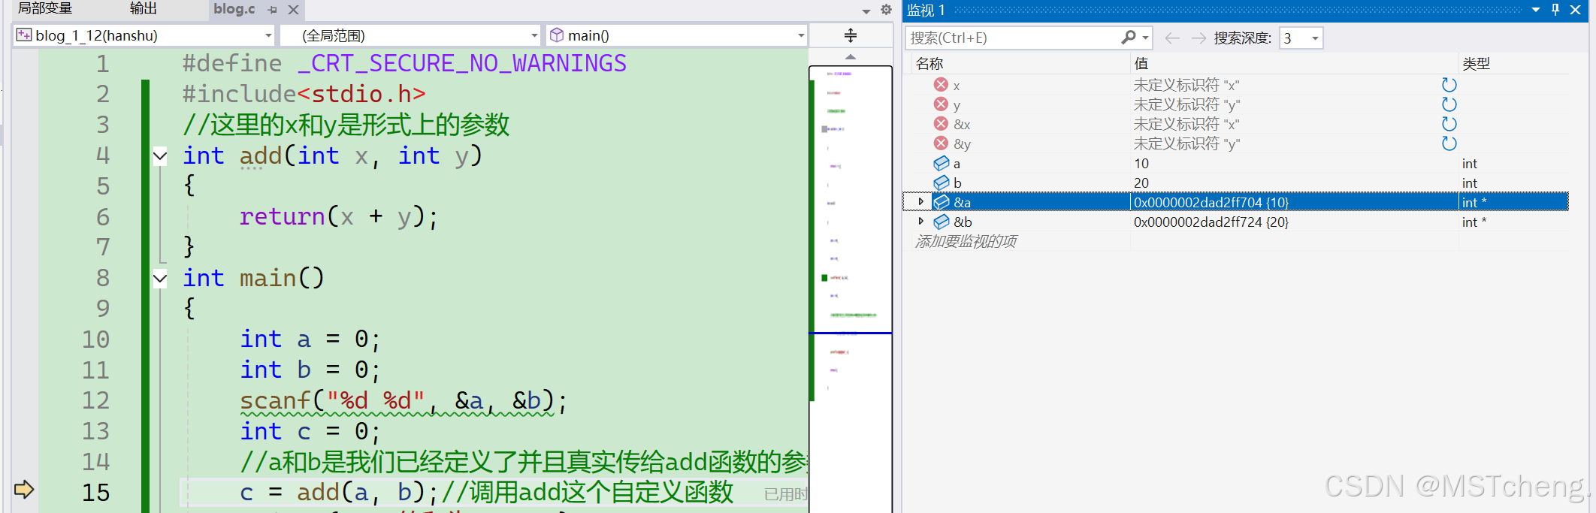Click the search box in 监视 1
The height and width of the screenshot is (513, 1596).
point(1012,38)
